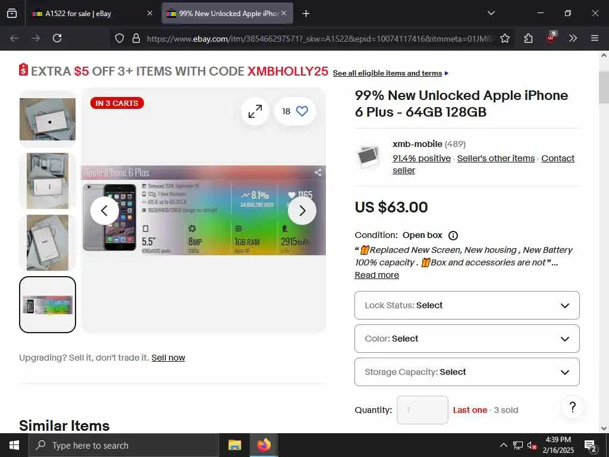The image size is (609, 457).
Task: Go back to previous page
Action: point(14,38)
